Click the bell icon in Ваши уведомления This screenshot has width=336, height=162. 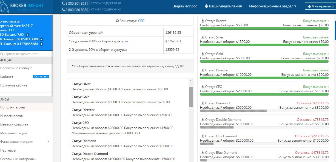[206, 6]
